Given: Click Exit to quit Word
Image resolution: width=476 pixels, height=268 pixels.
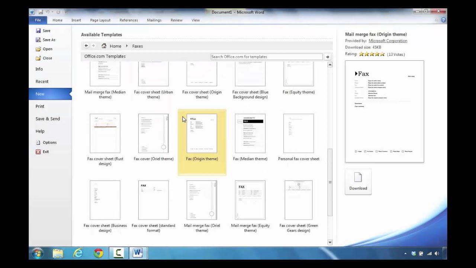Looking at the screenshot, I should pyautogui.click(x=42, y=152).
